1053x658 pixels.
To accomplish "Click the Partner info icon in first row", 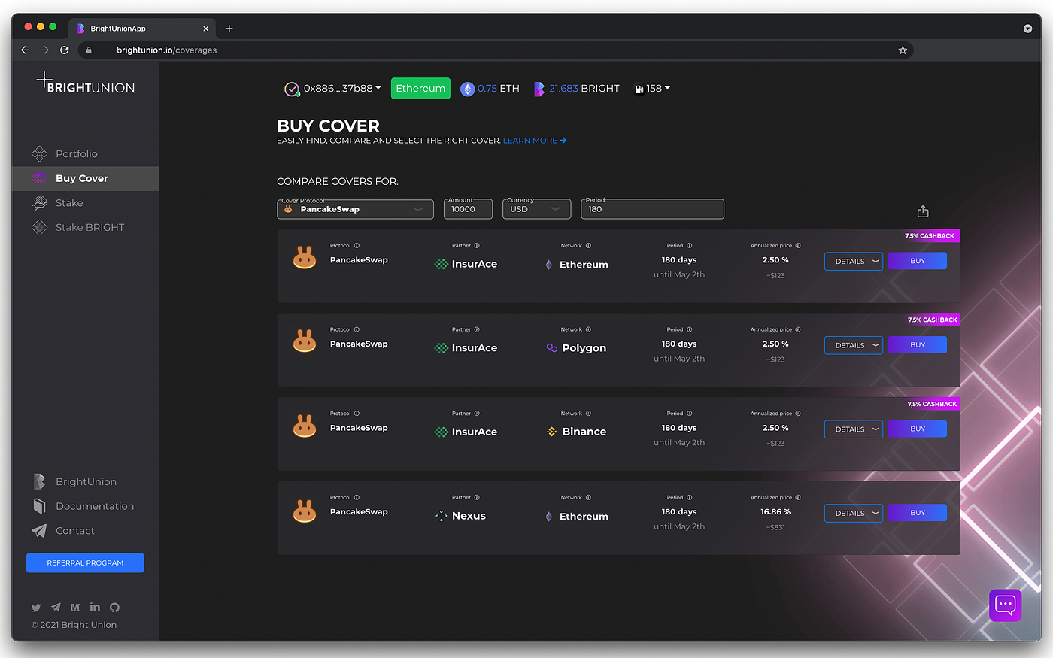I will point(477,246).
